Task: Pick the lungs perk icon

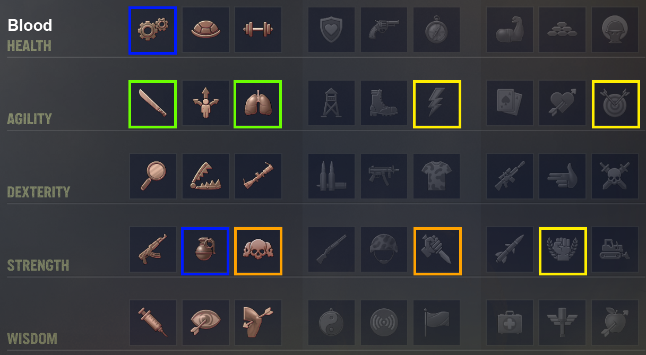Action: pos(258,104)
